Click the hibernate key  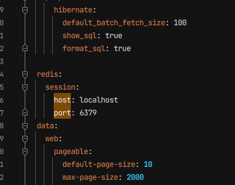pyautogui.click(x=73, y=10)
